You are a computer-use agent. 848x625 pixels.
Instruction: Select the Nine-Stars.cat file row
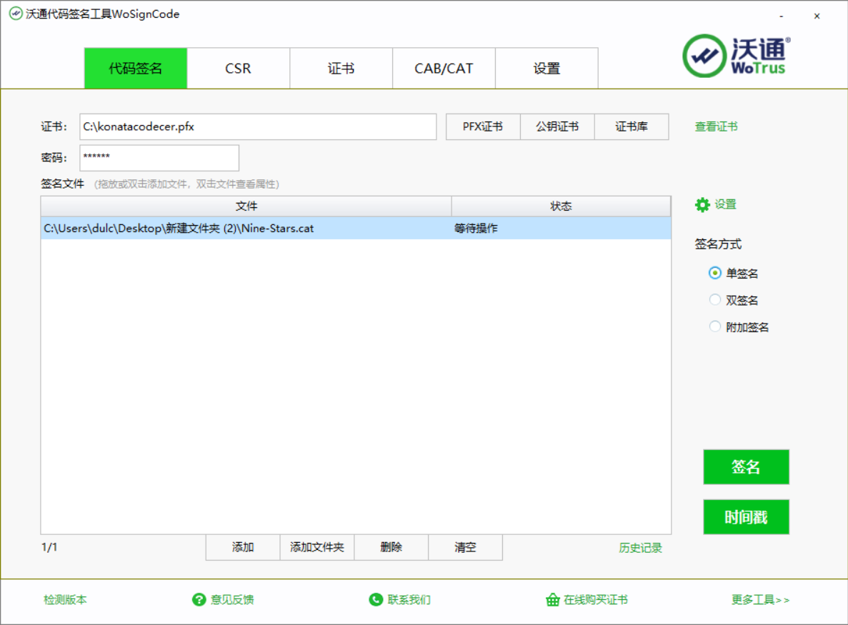point(356,228)
